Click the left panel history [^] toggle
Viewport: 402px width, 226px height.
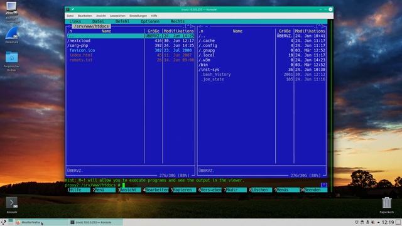188,26
